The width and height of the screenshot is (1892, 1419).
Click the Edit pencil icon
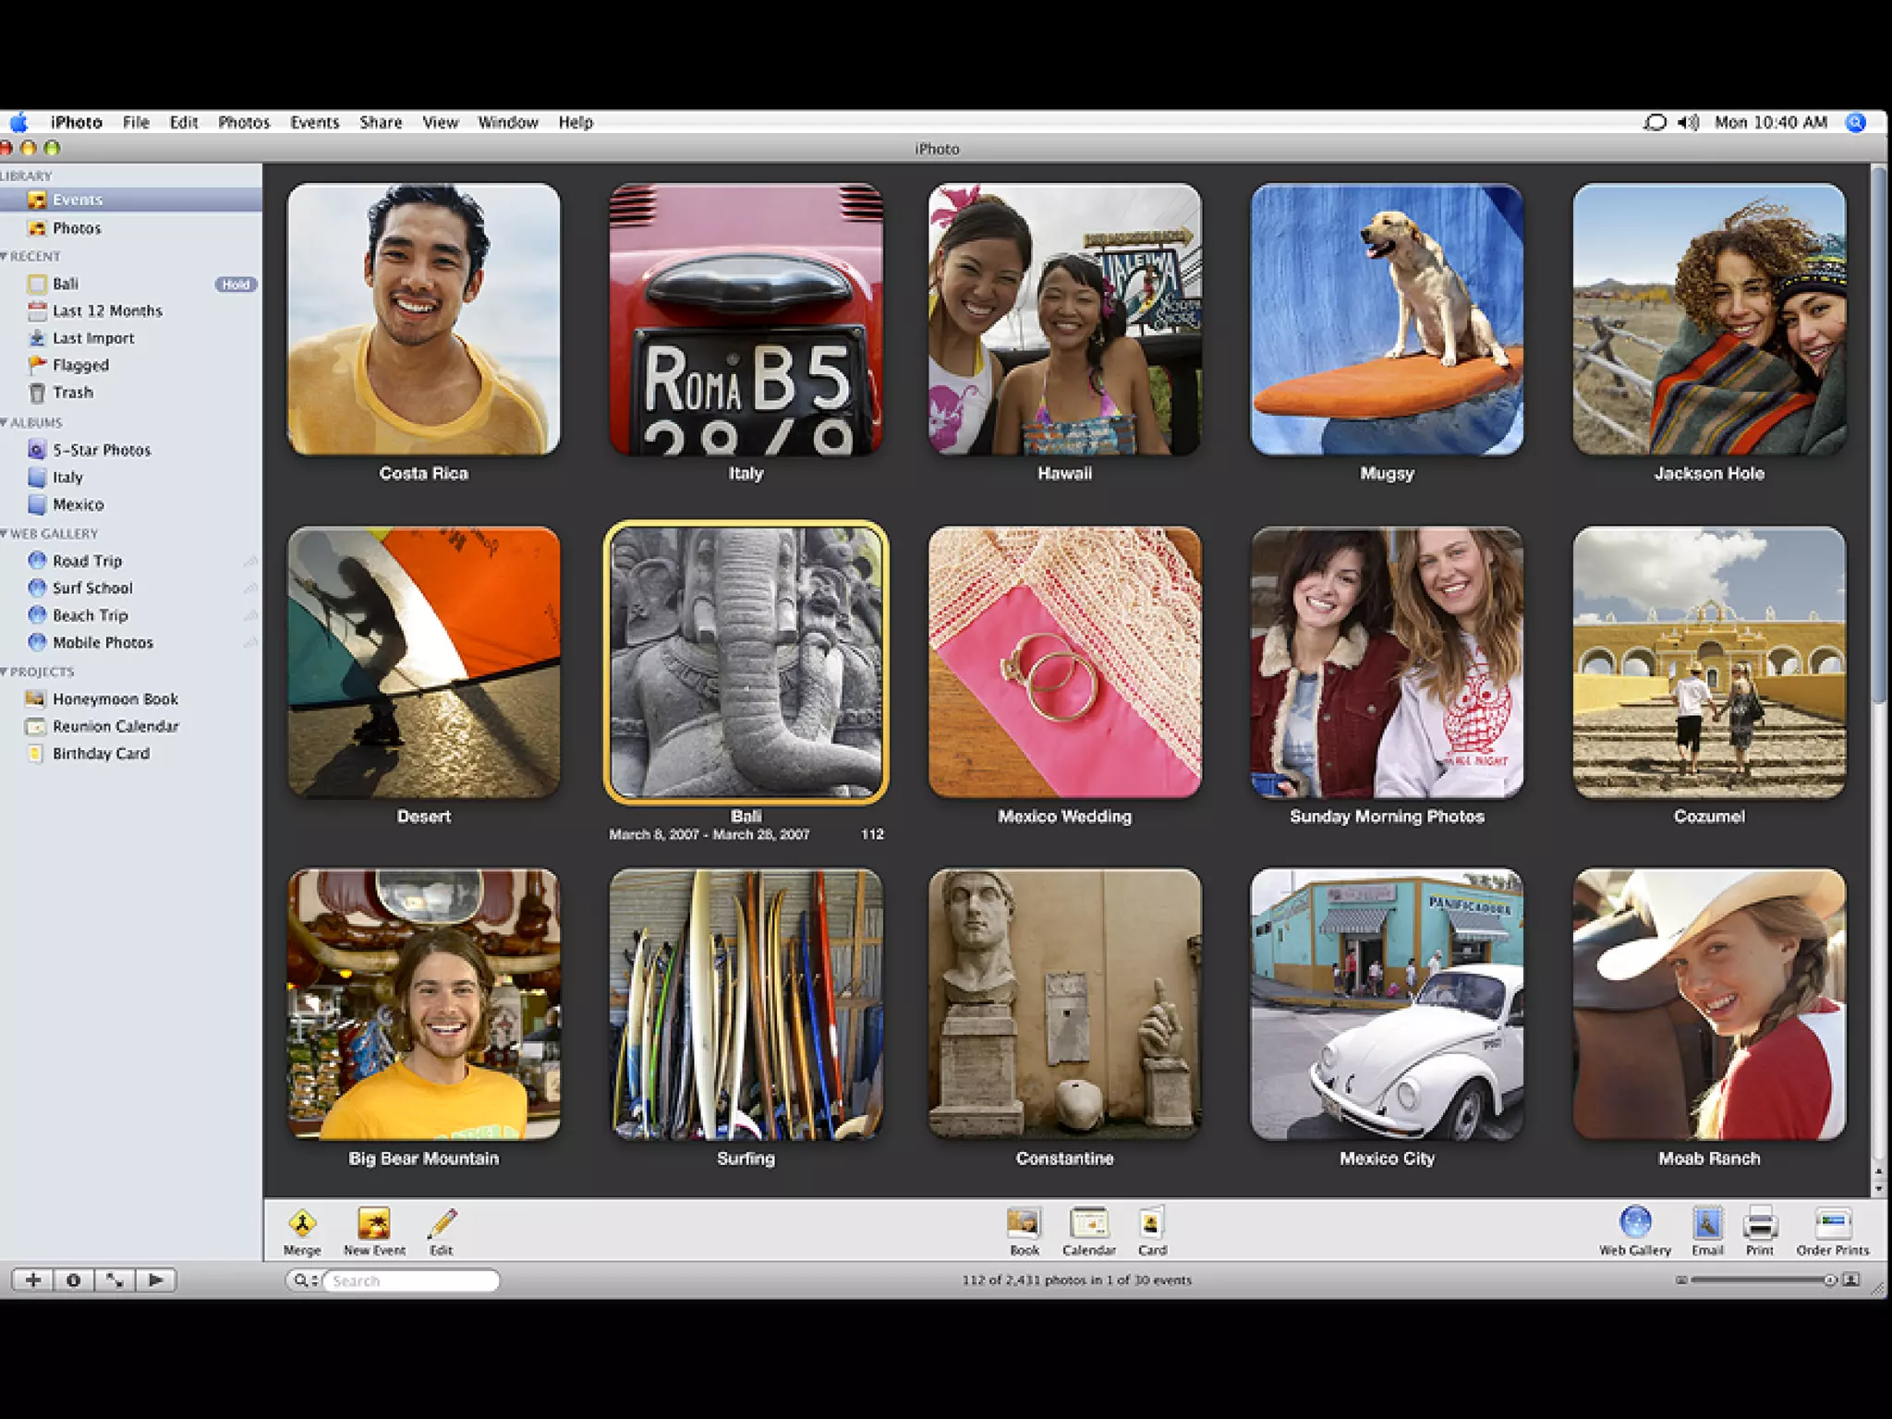pos(442,1224)
